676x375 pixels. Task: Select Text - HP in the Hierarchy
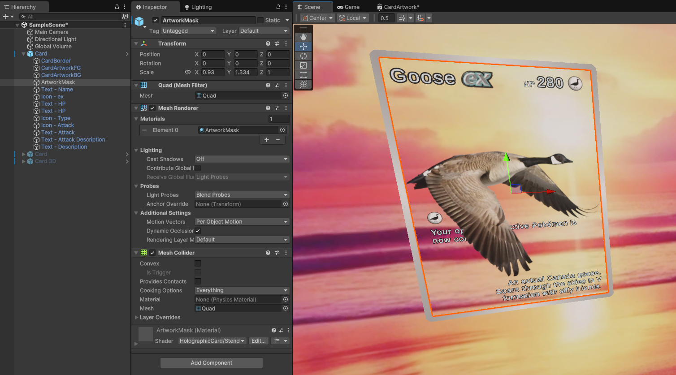pyautogui.click(x=55, y=103)
